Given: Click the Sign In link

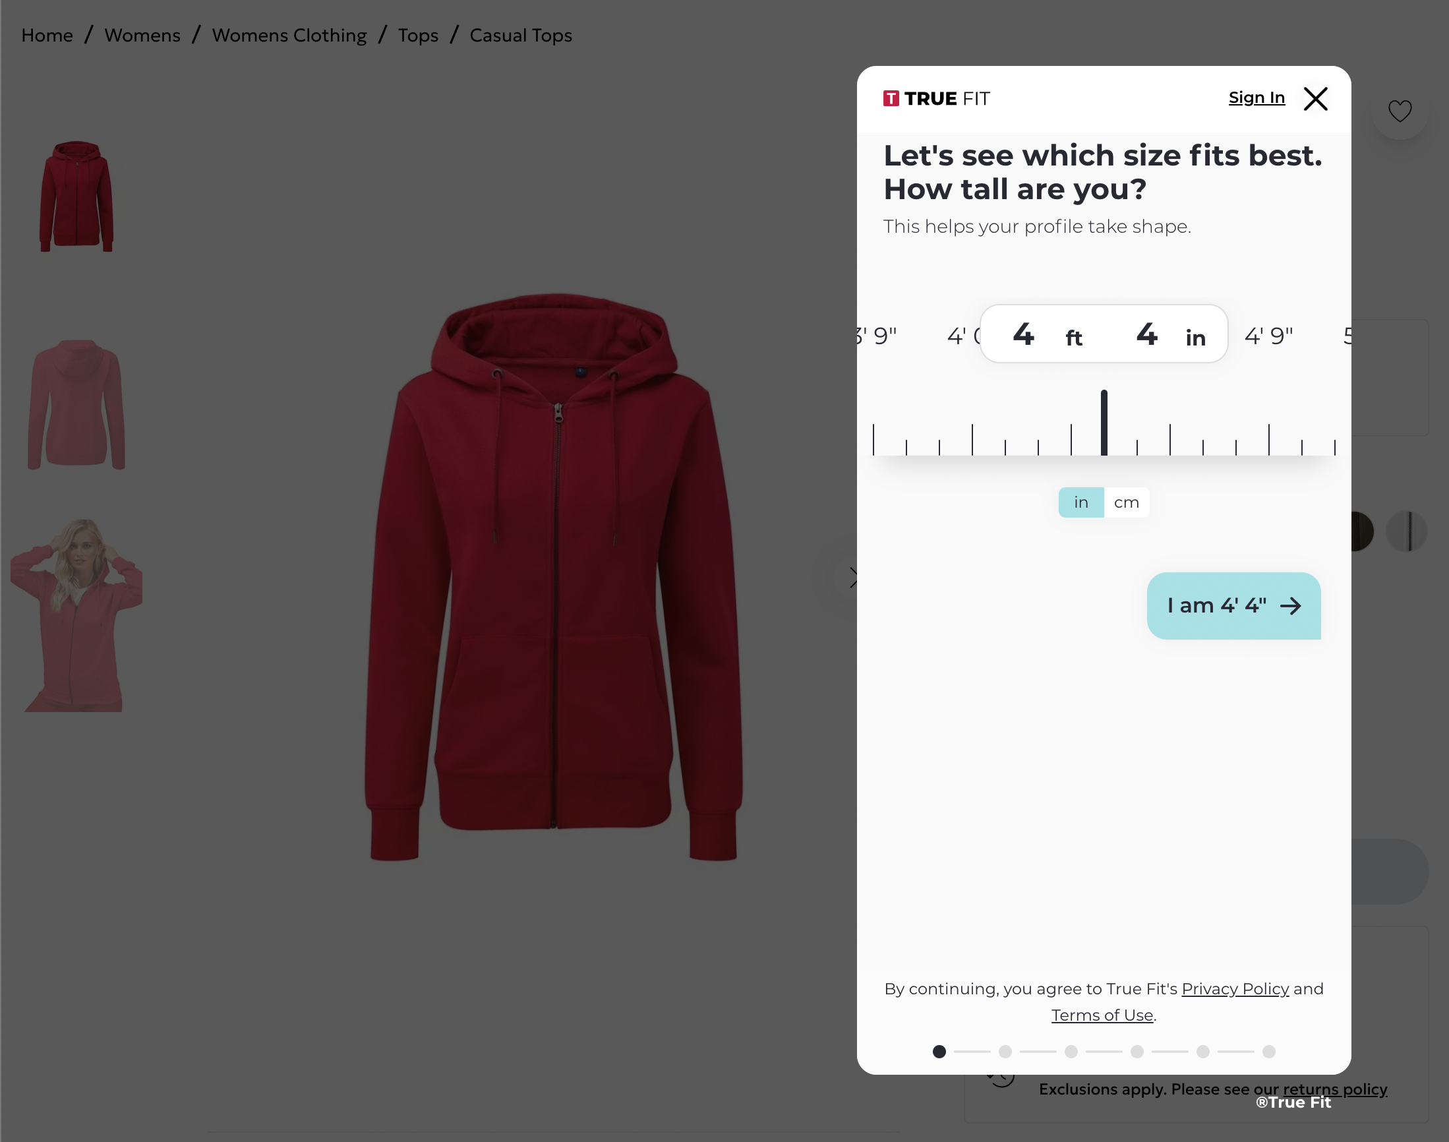Looking at the screenshot, I should click(x=1257, y=98).
